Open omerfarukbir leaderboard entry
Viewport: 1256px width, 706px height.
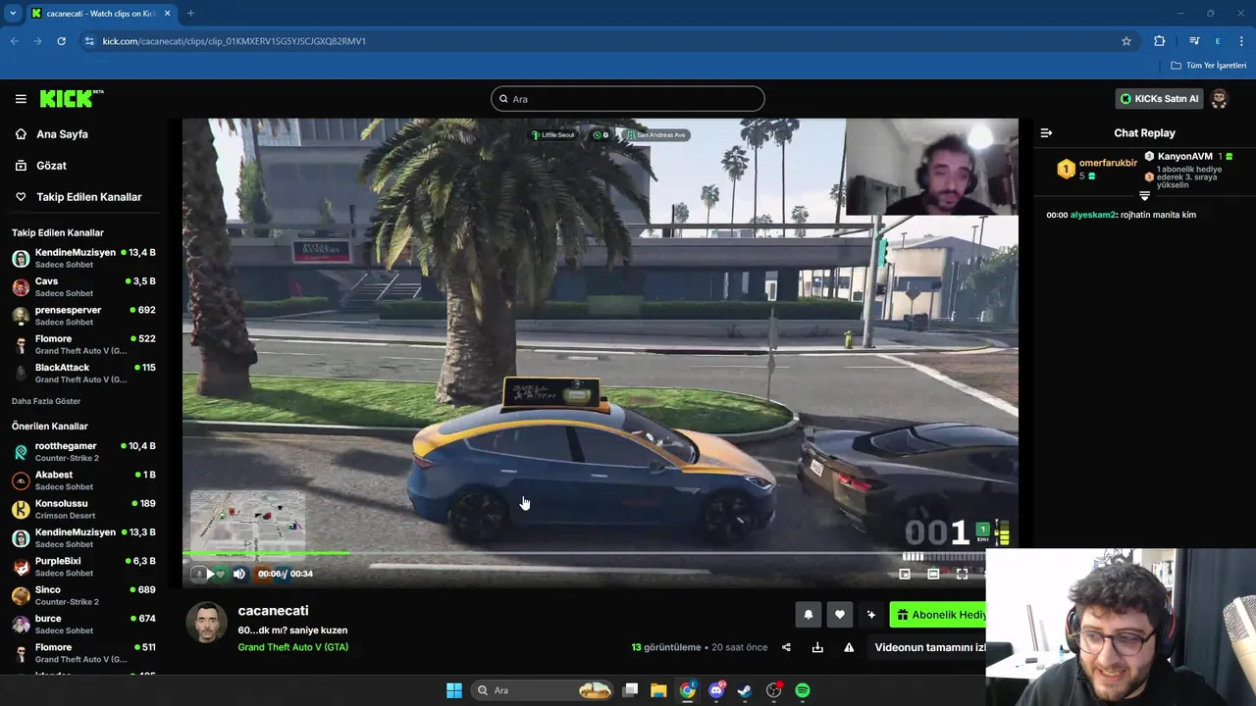pyautogui.click(x=1096, y=169)
